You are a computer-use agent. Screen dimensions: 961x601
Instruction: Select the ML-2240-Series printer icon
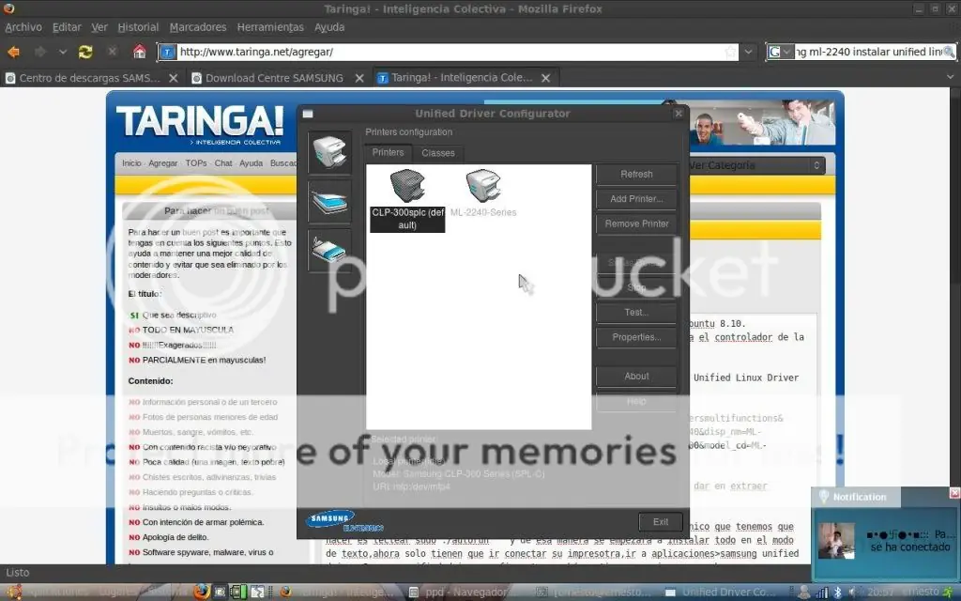pyautogui.click(x=483, y=186)
